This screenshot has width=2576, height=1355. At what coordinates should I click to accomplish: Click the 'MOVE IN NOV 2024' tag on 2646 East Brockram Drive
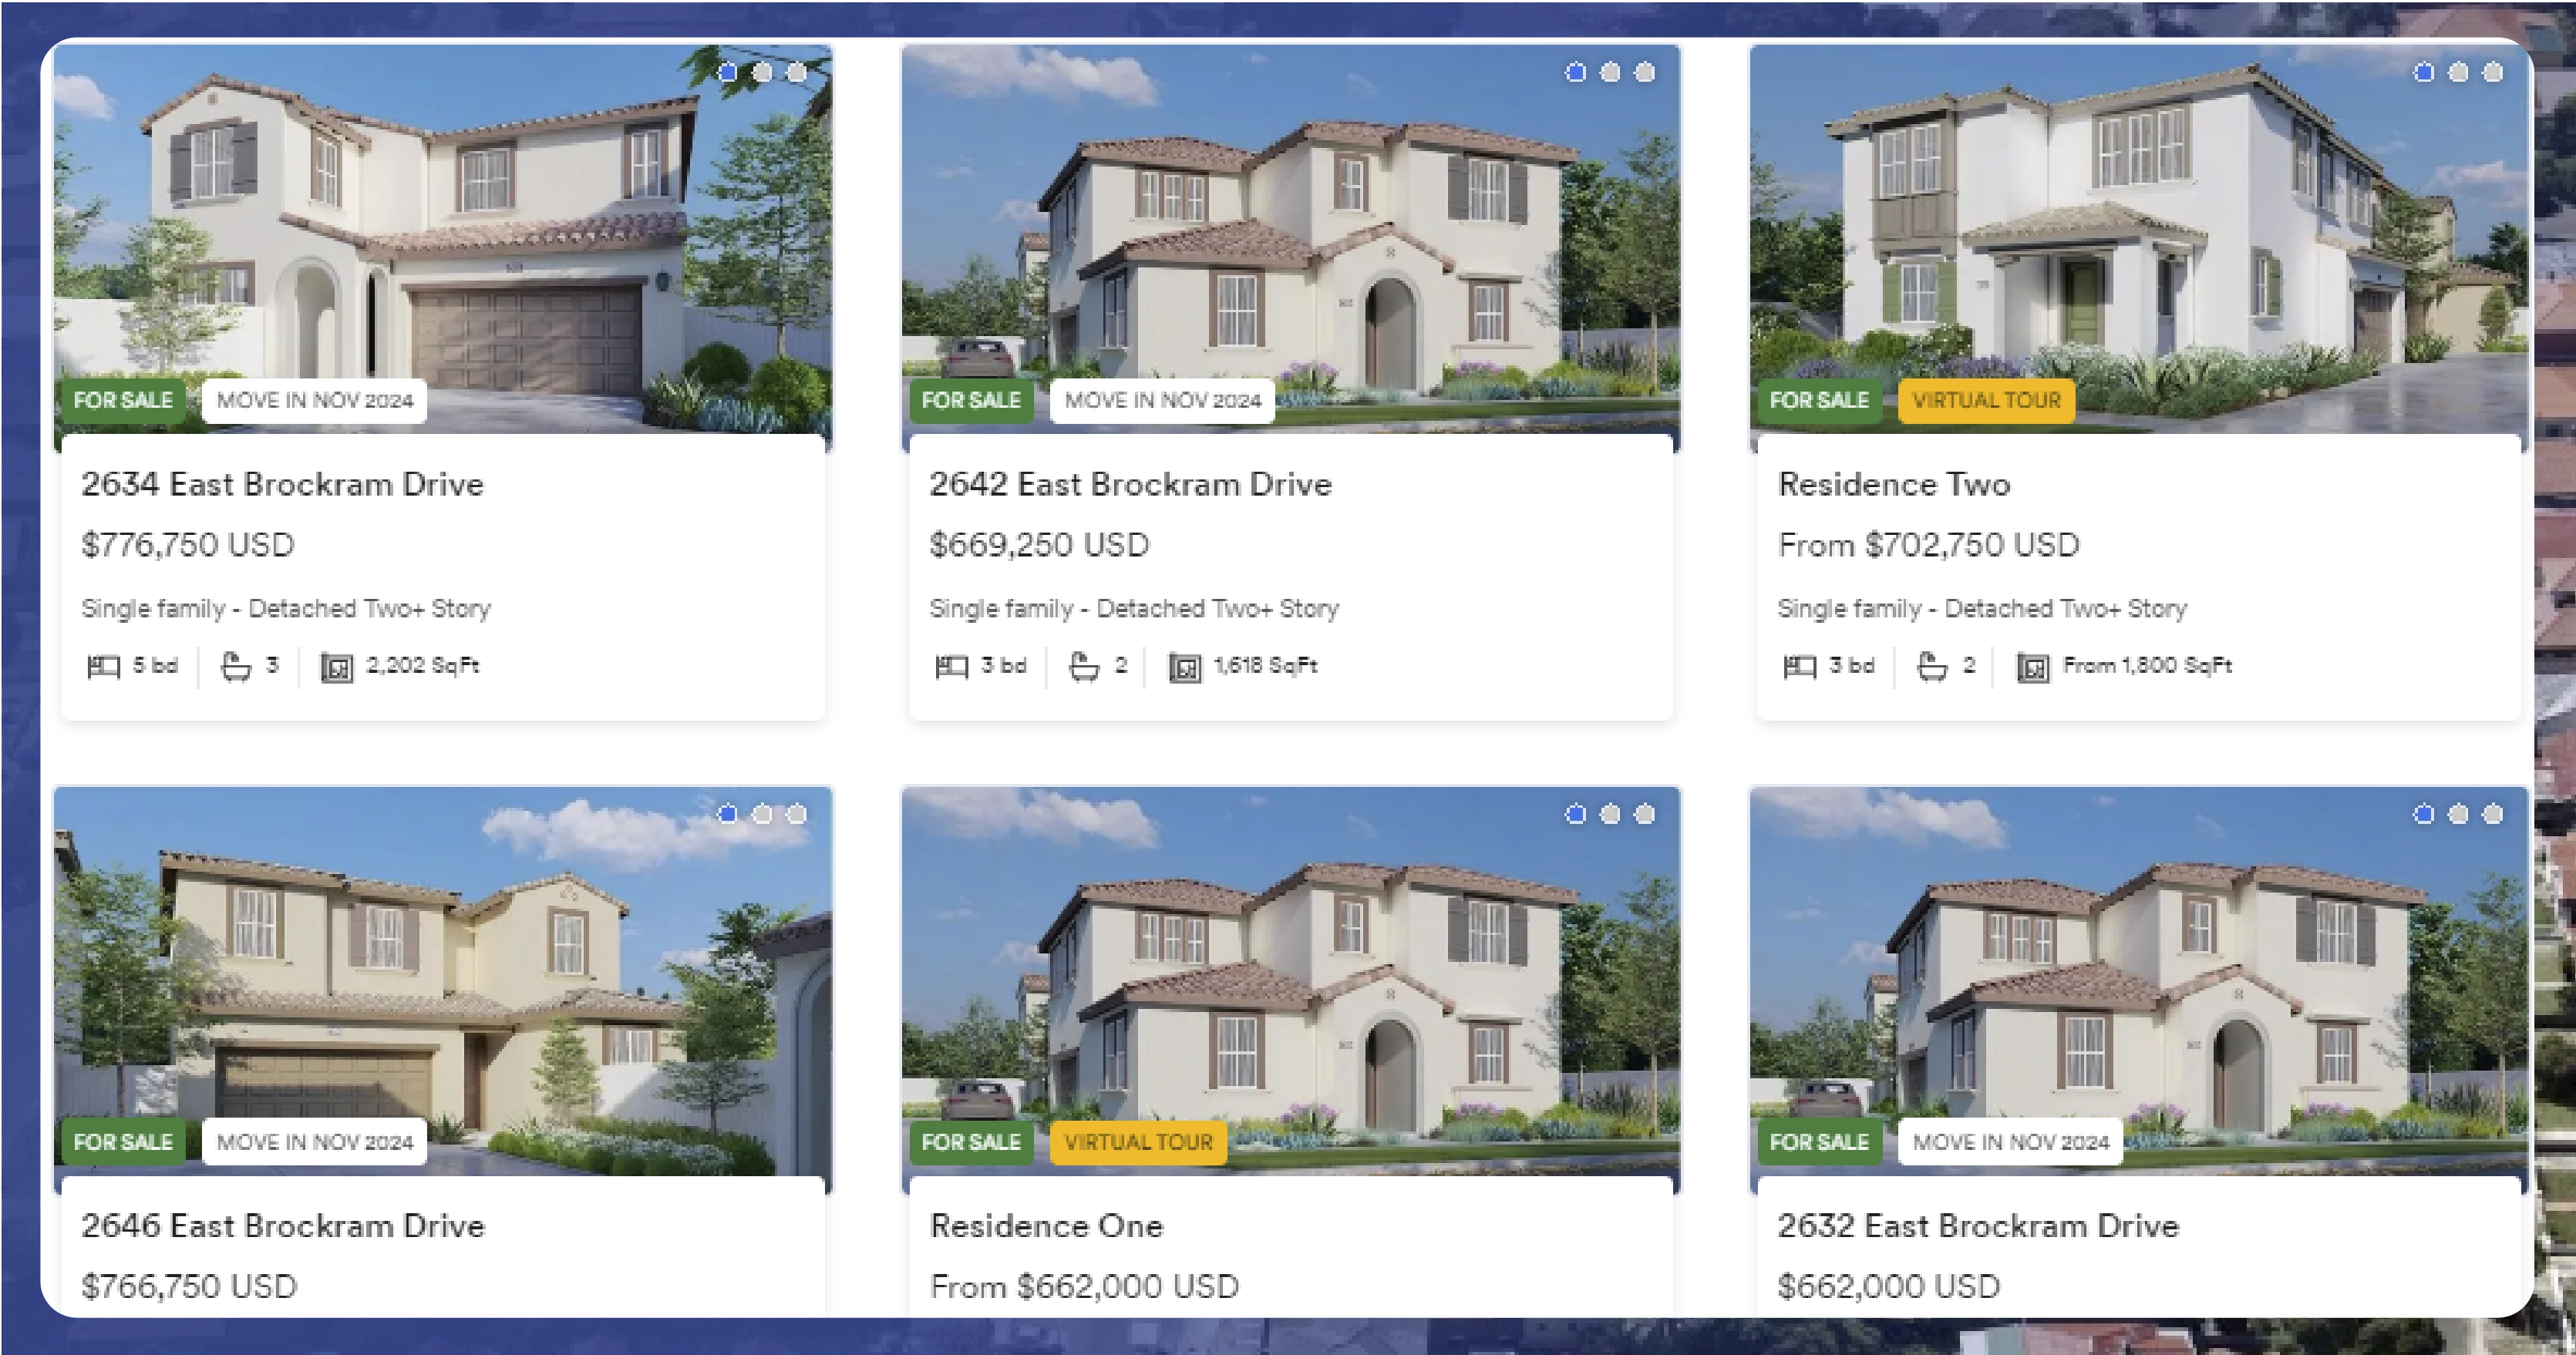pyautogui.click(x=314, y=1141)
